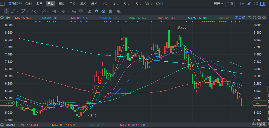This screenshot has width=269, height=128.
Task: Switch to 周K weekly chart tab
Action: 61,4
